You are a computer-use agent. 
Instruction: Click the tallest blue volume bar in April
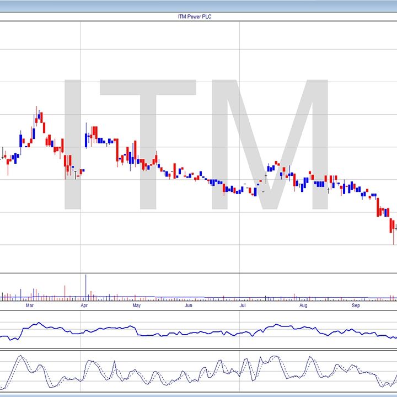click(x=85, y=287)
